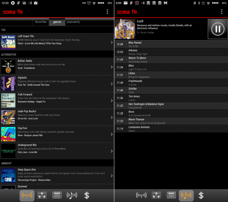This screenshot has height=202, width=228.
Task: Tap news list icon in left bottom bar
Action: pyautogui.click(x=57, y=195)
